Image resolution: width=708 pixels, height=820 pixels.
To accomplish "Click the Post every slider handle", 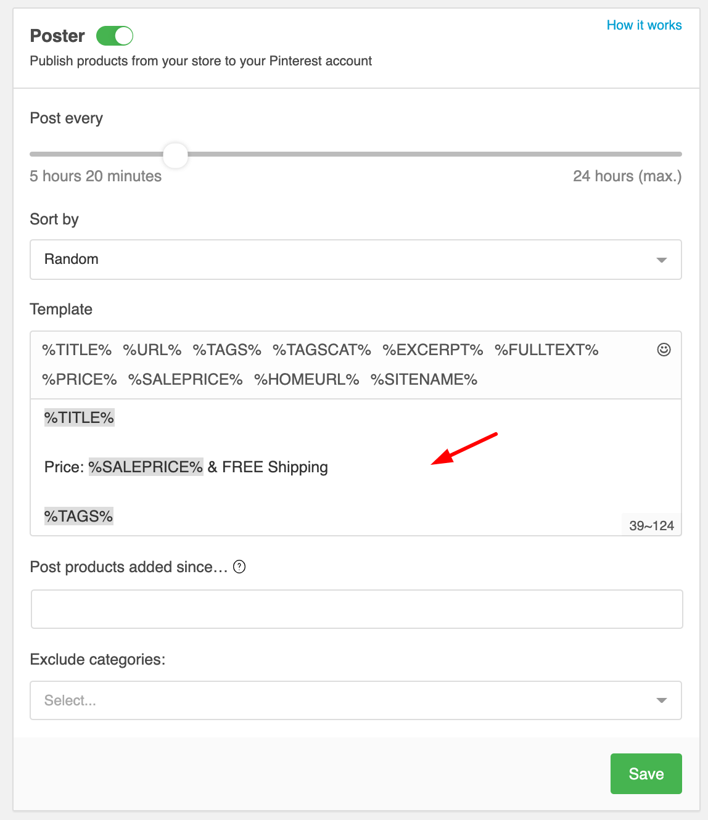I will coord(175,155).
